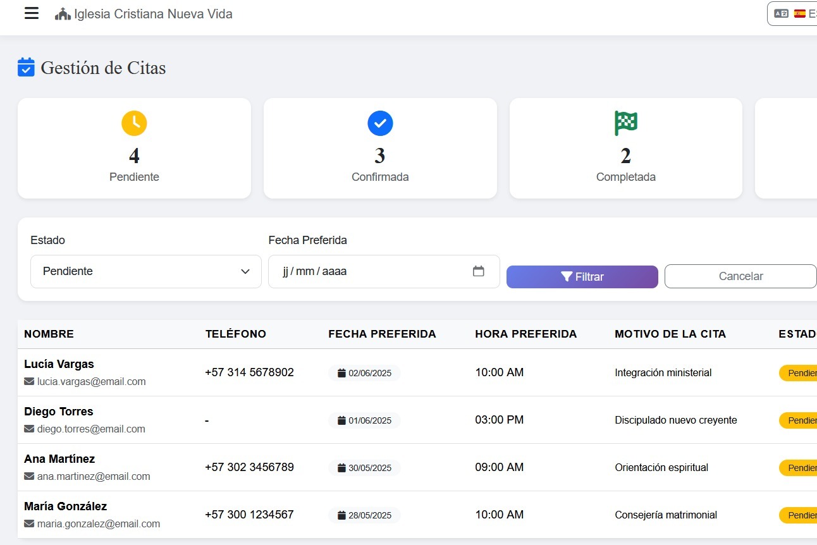The height and width of the screenshot is (545, 817).
Task: Click the blue checkmark icon on Confirmada card
Action: pos(380,123)
